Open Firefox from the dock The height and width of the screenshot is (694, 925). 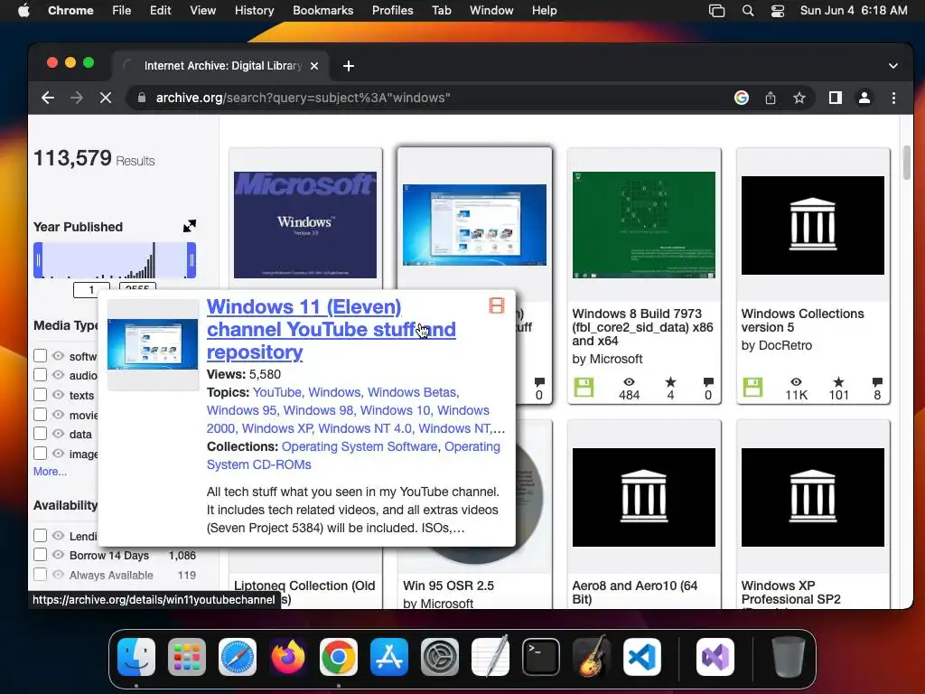tap(288, 657)
